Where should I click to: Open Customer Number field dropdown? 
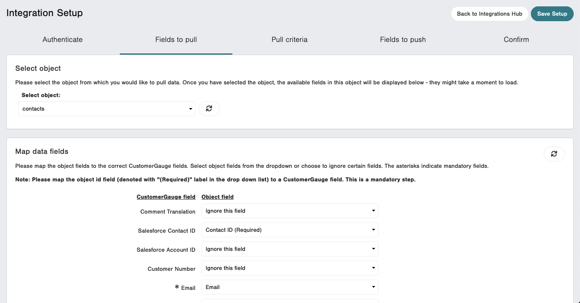(x=290, y=268)
